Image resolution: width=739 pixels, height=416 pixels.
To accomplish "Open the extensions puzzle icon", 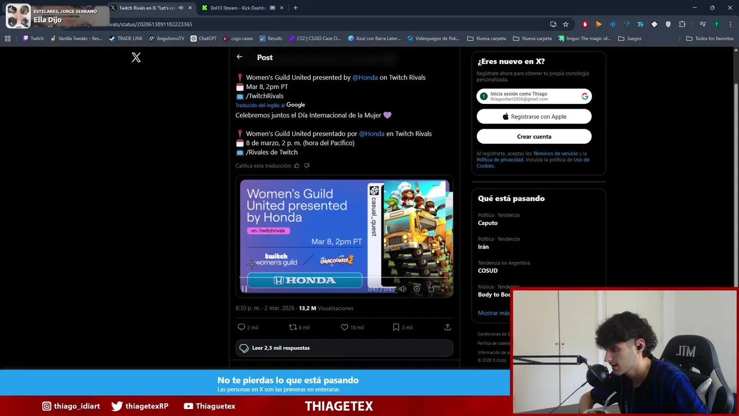I will point(682,24).
